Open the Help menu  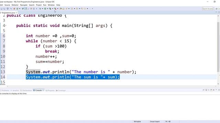(58, 5)
